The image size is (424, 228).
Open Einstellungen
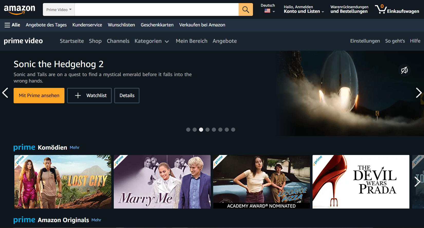click(x=365, y=41)
